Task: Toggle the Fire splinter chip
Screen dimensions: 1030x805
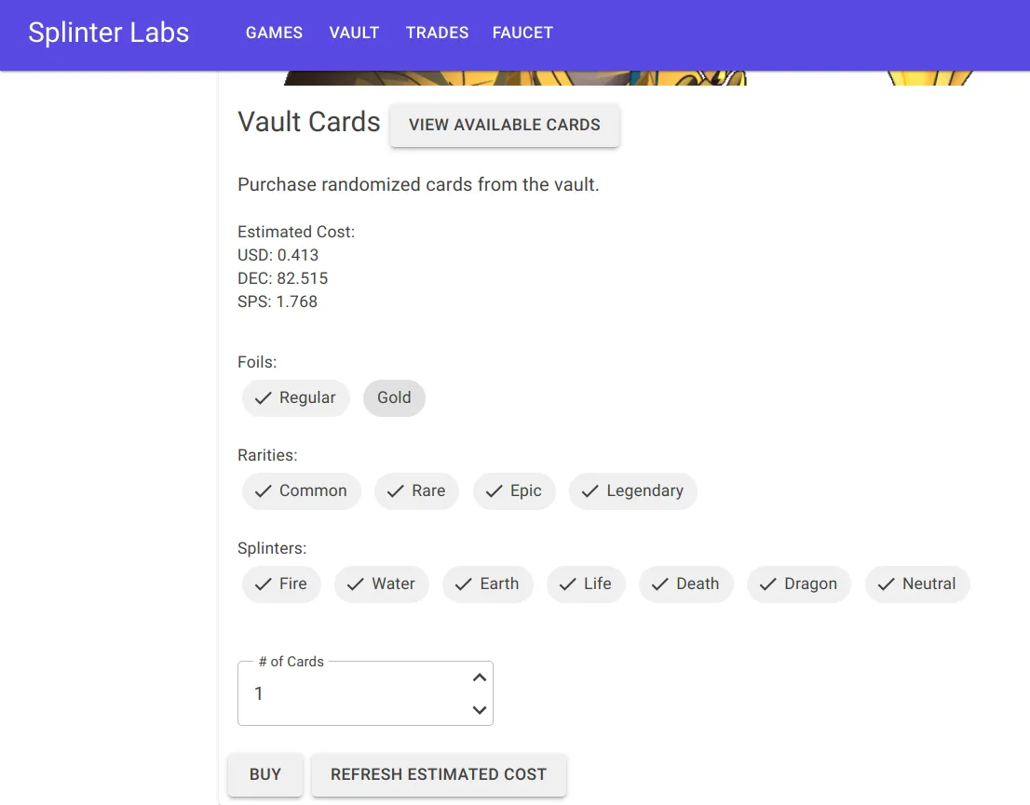Action: coord(281,584)
